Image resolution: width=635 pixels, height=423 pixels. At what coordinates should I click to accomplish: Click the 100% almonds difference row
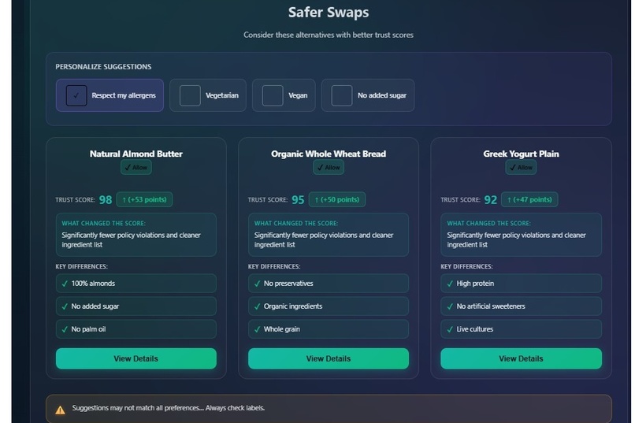(x=136, y=284)
